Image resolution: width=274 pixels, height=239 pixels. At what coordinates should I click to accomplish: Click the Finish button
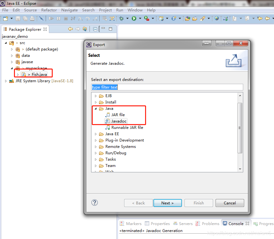(199, 203)
